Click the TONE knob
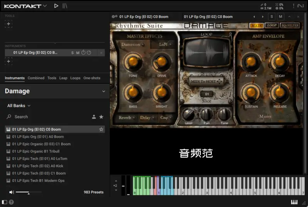 (133, 62)
